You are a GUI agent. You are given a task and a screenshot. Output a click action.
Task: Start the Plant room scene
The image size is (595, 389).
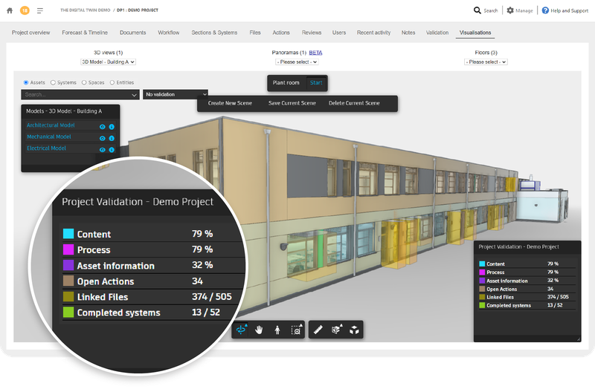[x=316, y=82]
